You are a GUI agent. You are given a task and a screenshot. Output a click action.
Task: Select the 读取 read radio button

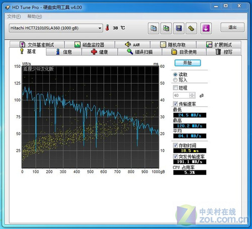(175, 74)
